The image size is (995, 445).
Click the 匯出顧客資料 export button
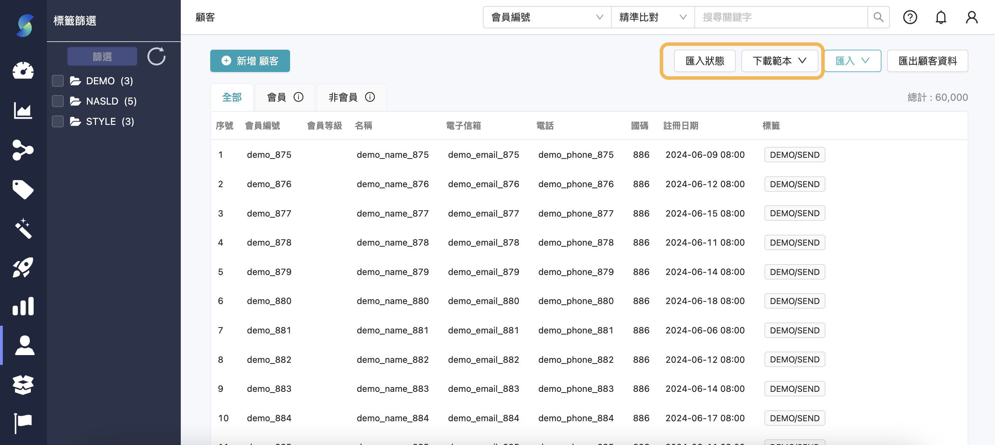click(x=927, y=61)
